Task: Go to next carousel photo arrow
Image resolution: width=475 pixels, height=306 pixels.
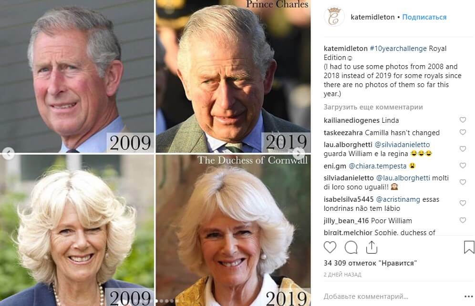Action: click(x=299, y=153)
